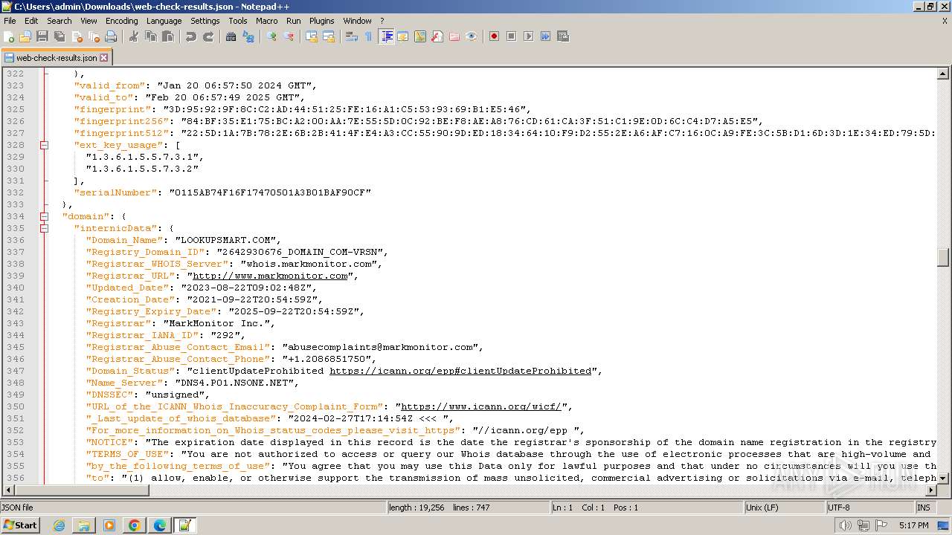
Task: Click the macro Playback icon
Action: (x=528, y=36)
